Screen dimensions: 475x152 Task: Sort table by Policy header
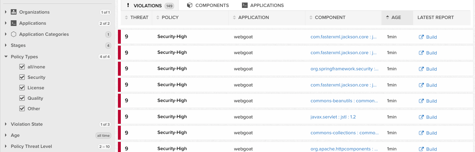190,18
